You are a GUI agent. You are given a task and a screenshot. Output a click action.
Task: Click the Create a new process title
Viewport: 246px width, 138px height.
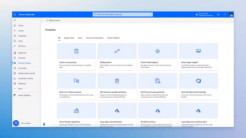tap(68, 62)
